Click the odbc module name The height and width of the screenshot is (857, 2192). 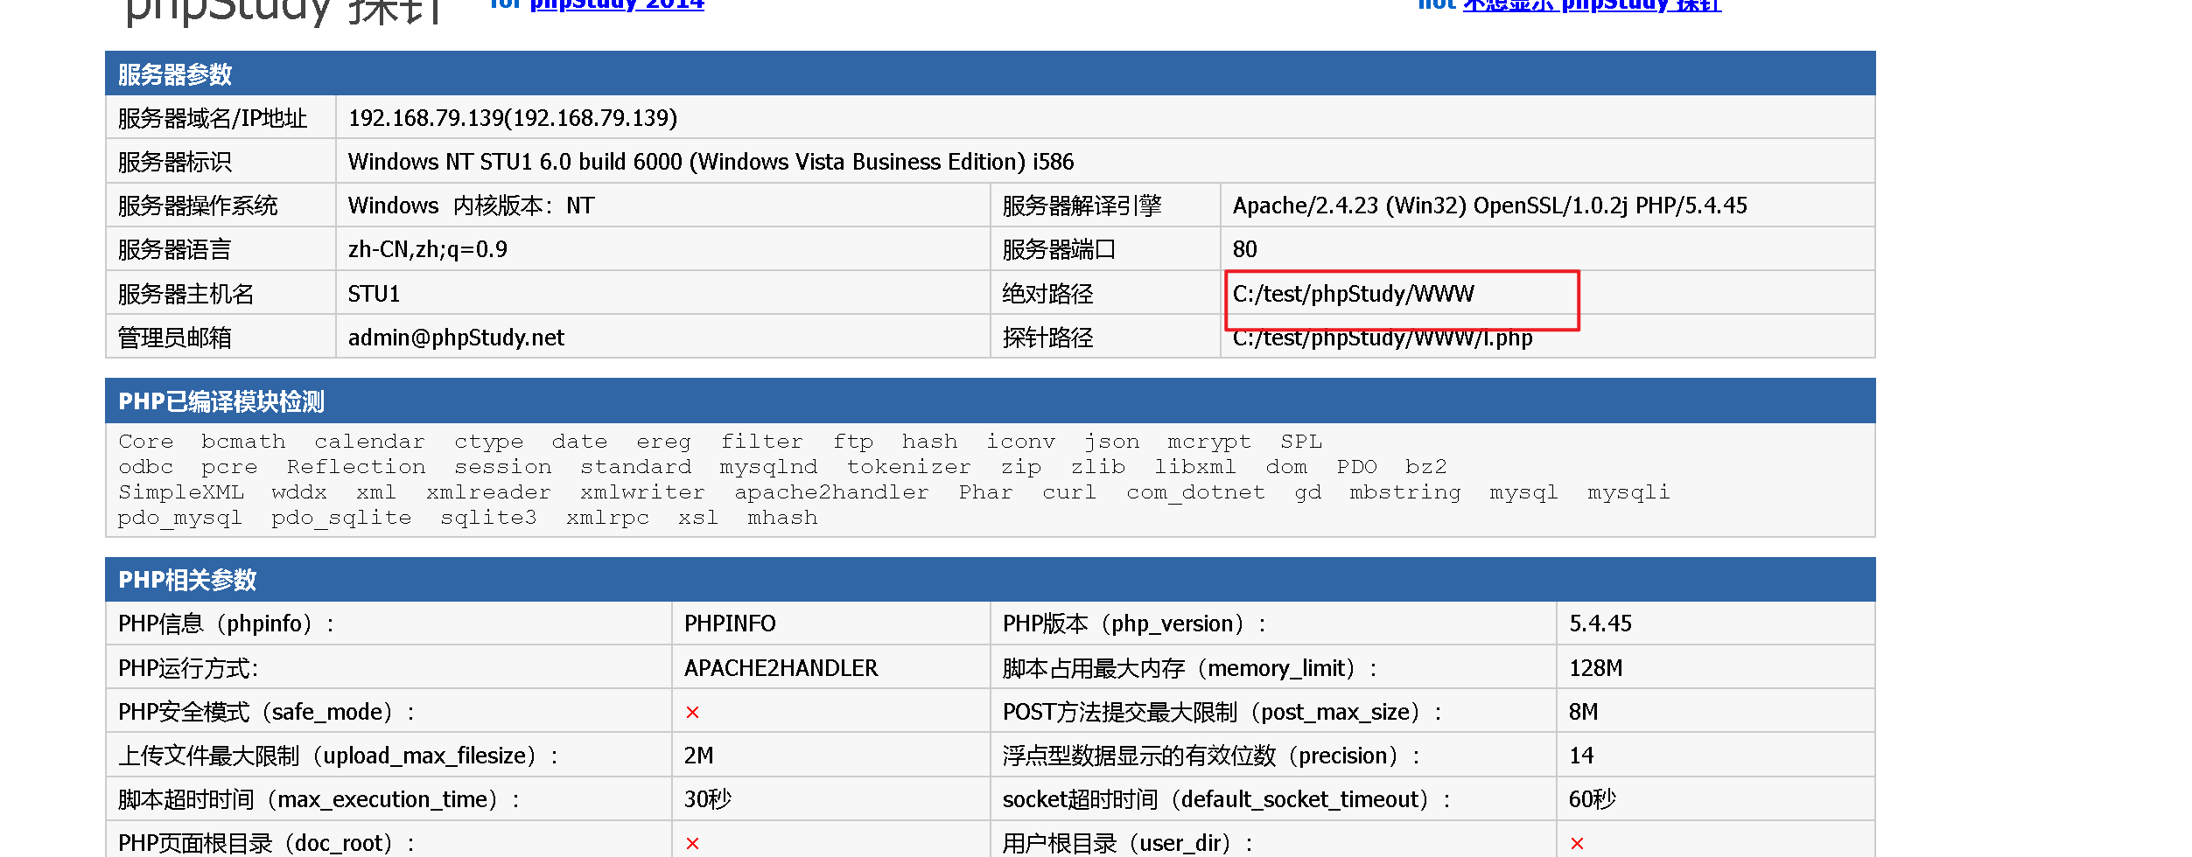pos(146,467)
